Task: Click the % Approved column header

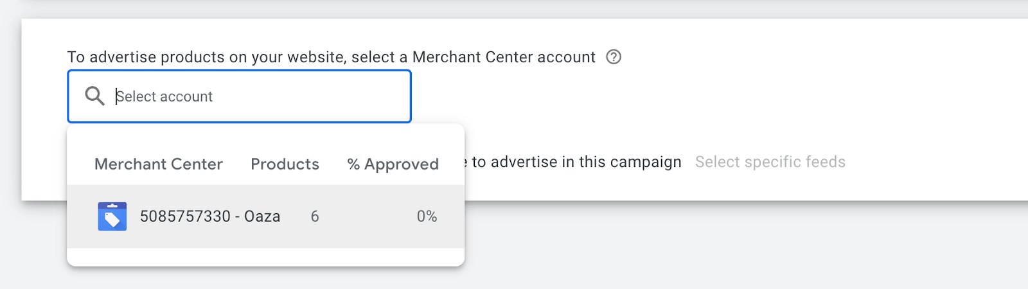Action: pos(393,164)
